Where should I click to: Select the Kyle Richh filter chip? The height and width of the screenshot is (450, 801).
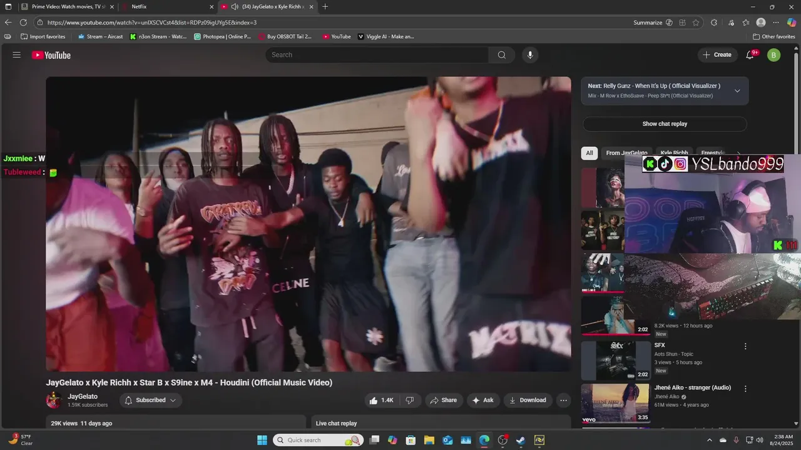674,153
